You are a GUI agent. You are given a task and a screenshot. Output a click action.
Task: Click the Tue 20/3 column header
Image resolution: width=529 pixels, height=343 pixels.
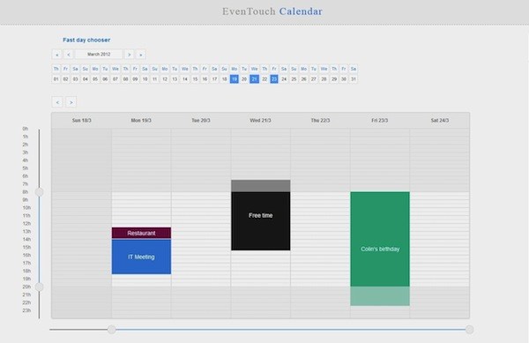click(201, 121)
